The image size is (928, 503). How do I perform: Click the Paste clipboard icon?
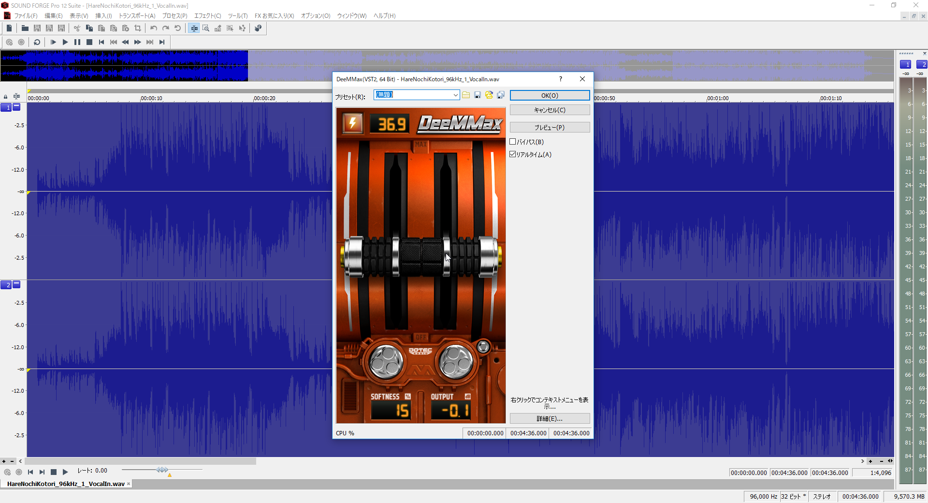pos(101,28)
